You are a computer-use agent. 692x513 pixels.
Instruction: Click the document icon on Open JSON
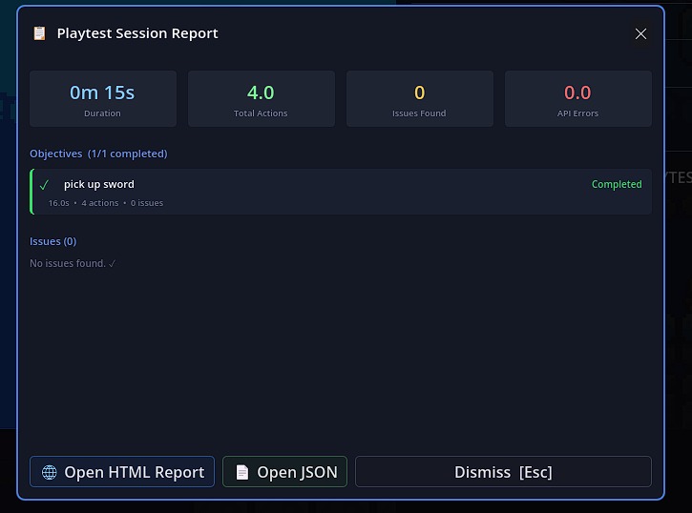coord(241,472)
